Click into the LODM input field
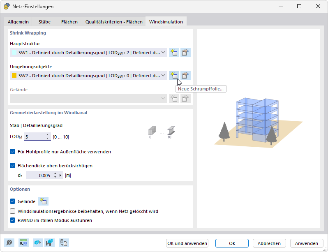Screen dimensions: 328x252 (x=35, y=137)
